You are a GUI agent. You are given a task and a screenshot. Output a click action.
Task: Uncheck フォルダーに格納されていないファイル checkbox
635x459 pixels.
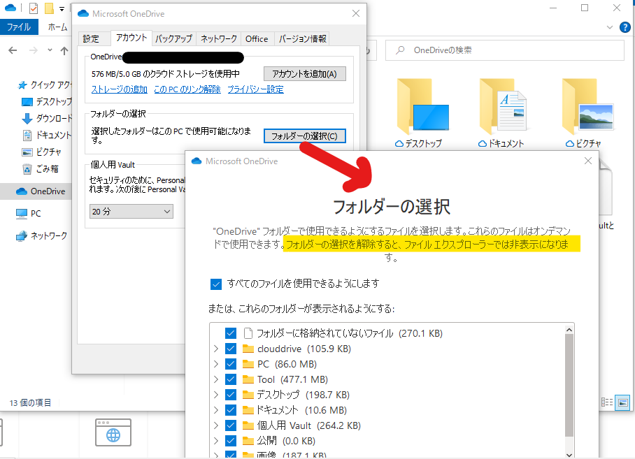(231, 333)
